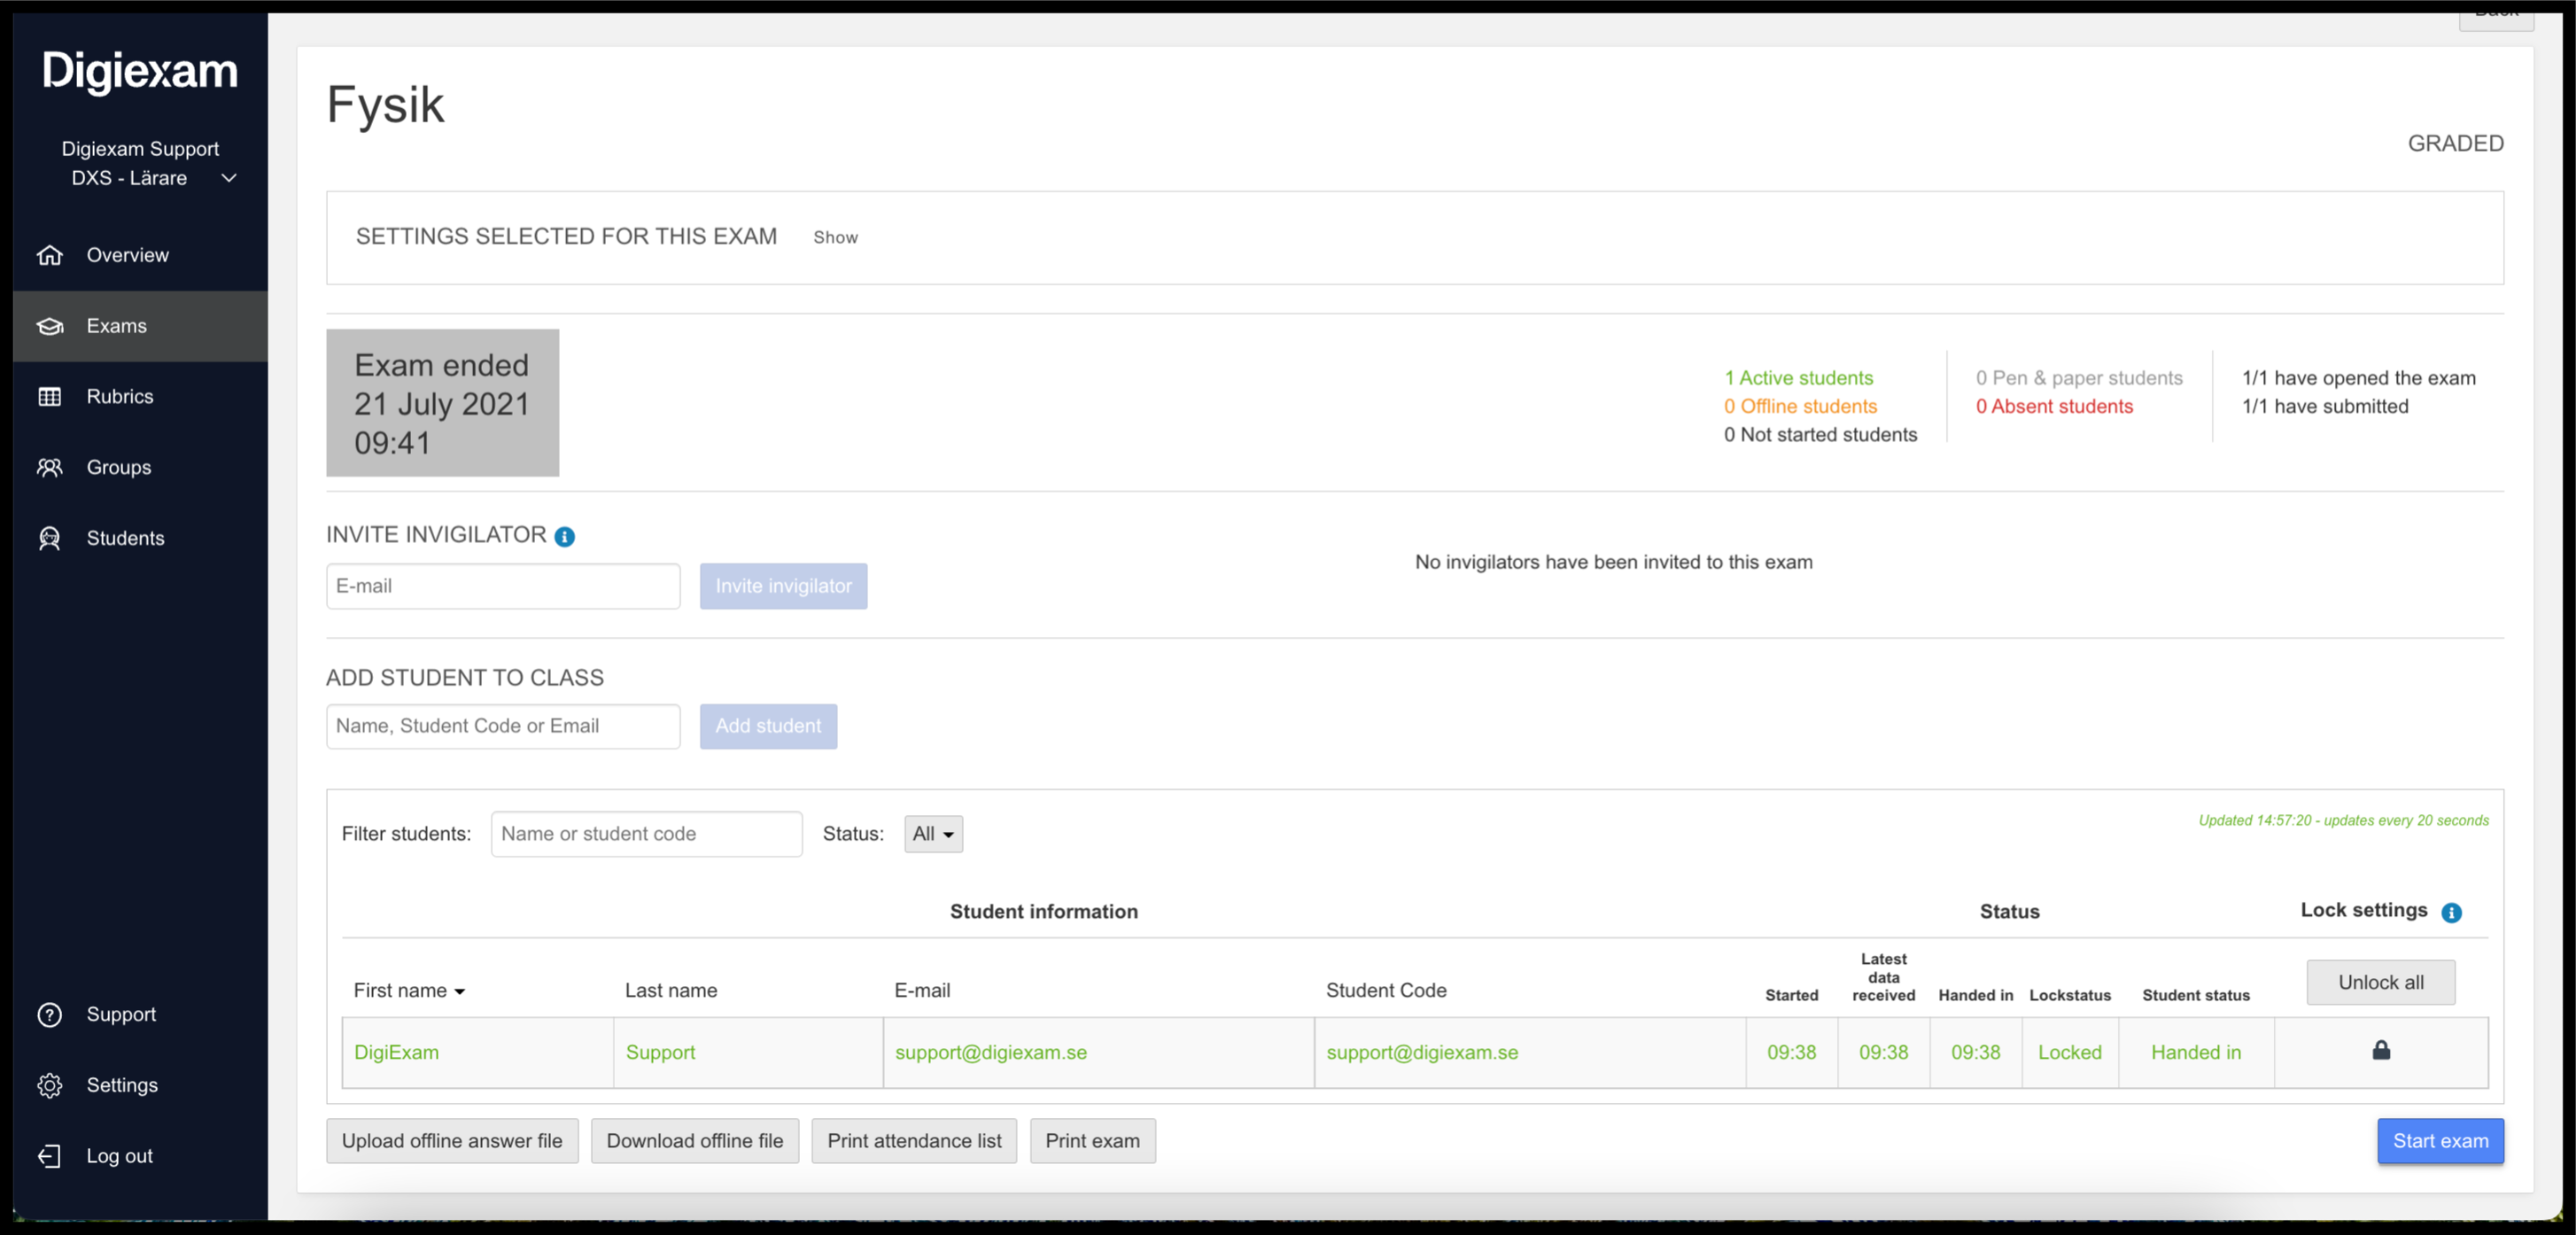The image size is (2576, 1235).
Task: Click 1 Active students text
Action: (x=1798, y=378)
